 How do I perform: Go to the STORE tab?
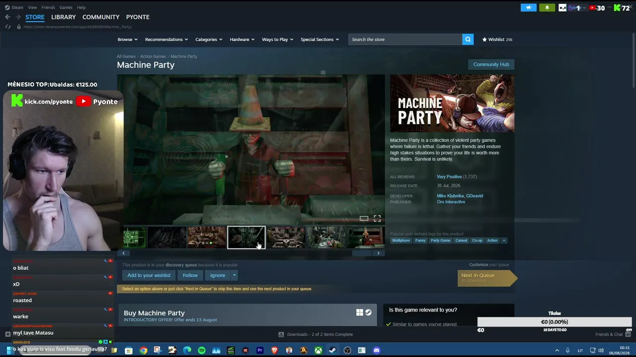[x=35, y=17]
